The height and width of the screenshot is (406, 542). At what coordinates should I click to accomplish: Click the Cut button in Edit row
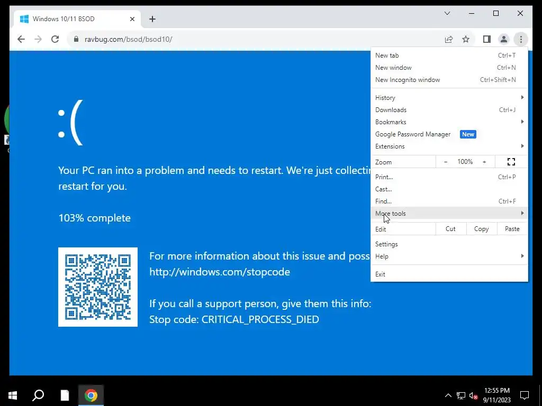(450, 229)
